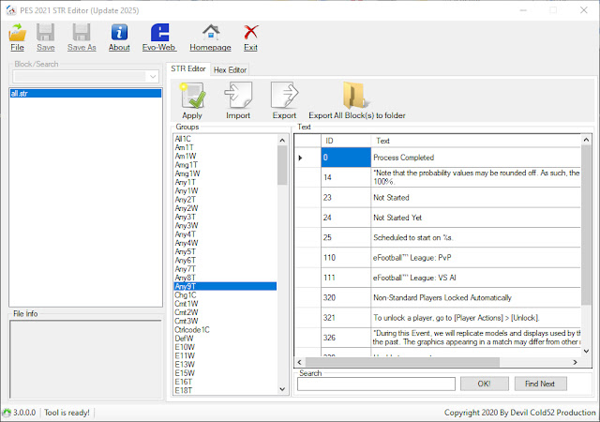Click the OK! search button
Image resolution: width=600 pixels, height=422 pixels.
[x=485, y=384]
